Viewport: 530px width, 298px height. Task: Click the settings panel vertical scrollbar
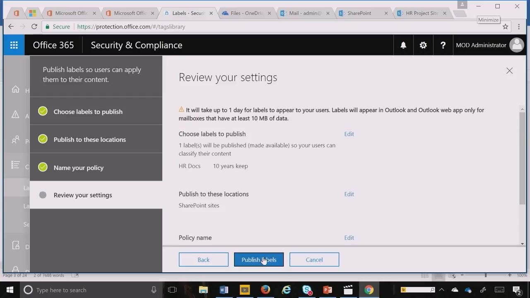click(x=522, y=158)
